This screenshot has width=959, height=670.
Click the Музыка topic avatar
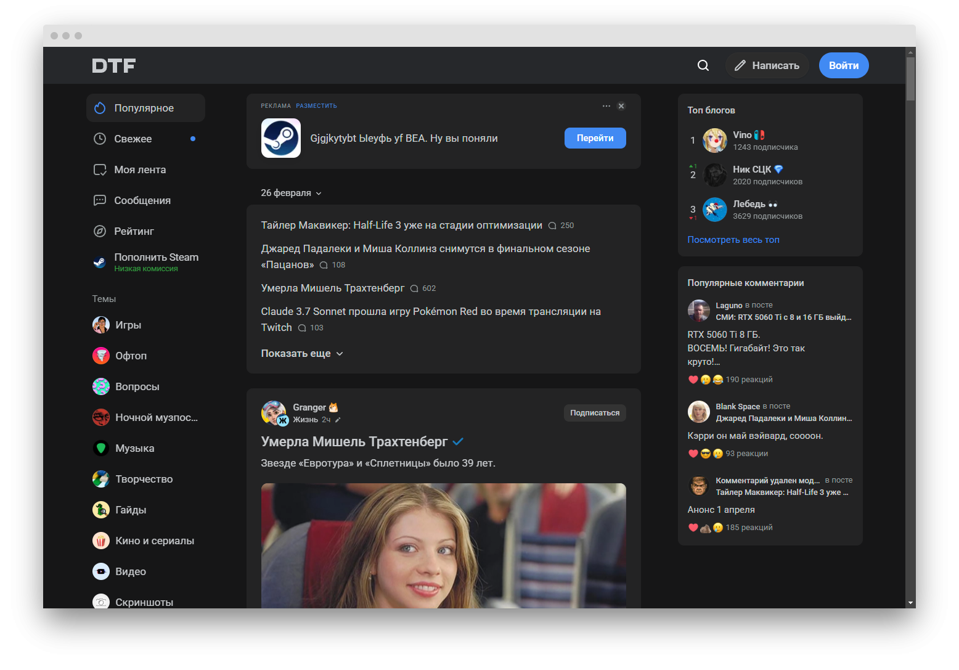[x=101, y=448]
